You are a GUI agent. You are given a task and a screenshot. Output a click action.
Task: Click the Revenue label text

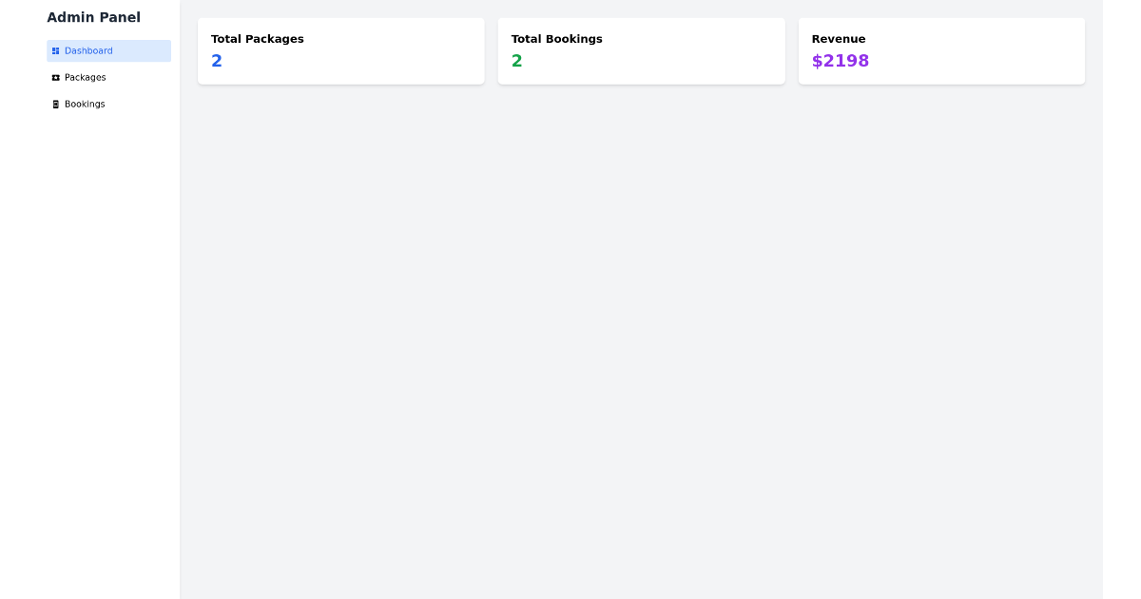pos(839,39)
